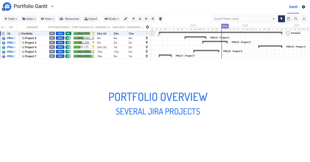The height and width of the screenshot is (162, 310).
Task: Click the Now marker on timeline
Action: point(225,26)
